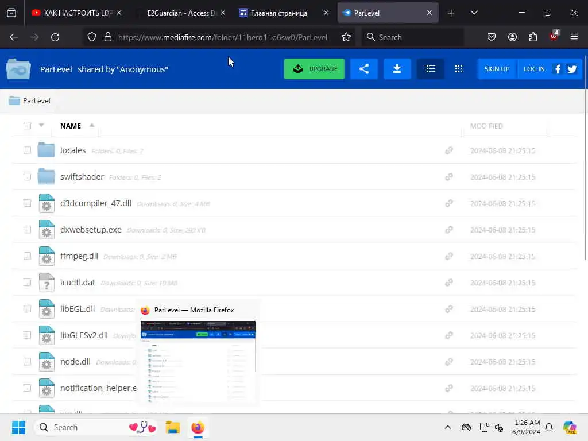
Task: Open the Firefox view tab-list icon
Action: [x=11, y=13]
